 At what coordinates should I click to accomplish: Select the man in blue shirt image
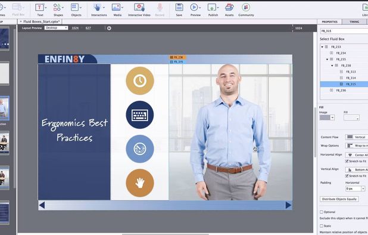230,132
